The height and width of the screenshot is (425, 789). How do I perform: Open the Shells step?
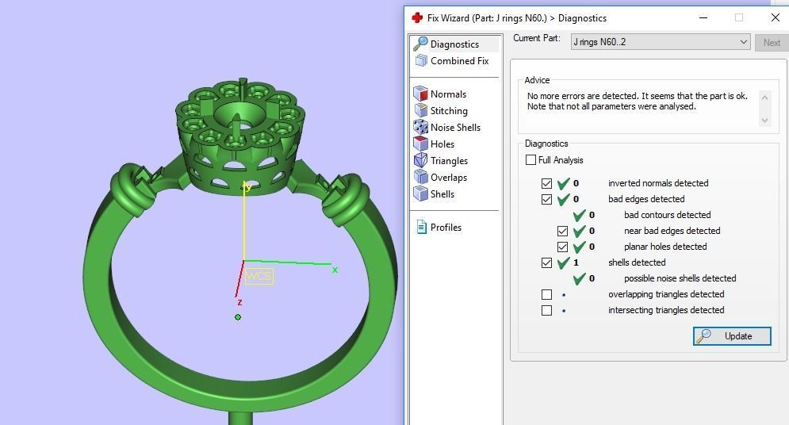pos(442,193)
